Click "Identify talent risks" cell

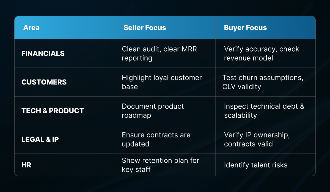click(255, 165)
